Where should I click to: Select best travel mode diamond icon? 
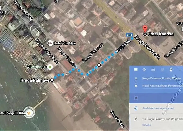[x=144, y=70]
